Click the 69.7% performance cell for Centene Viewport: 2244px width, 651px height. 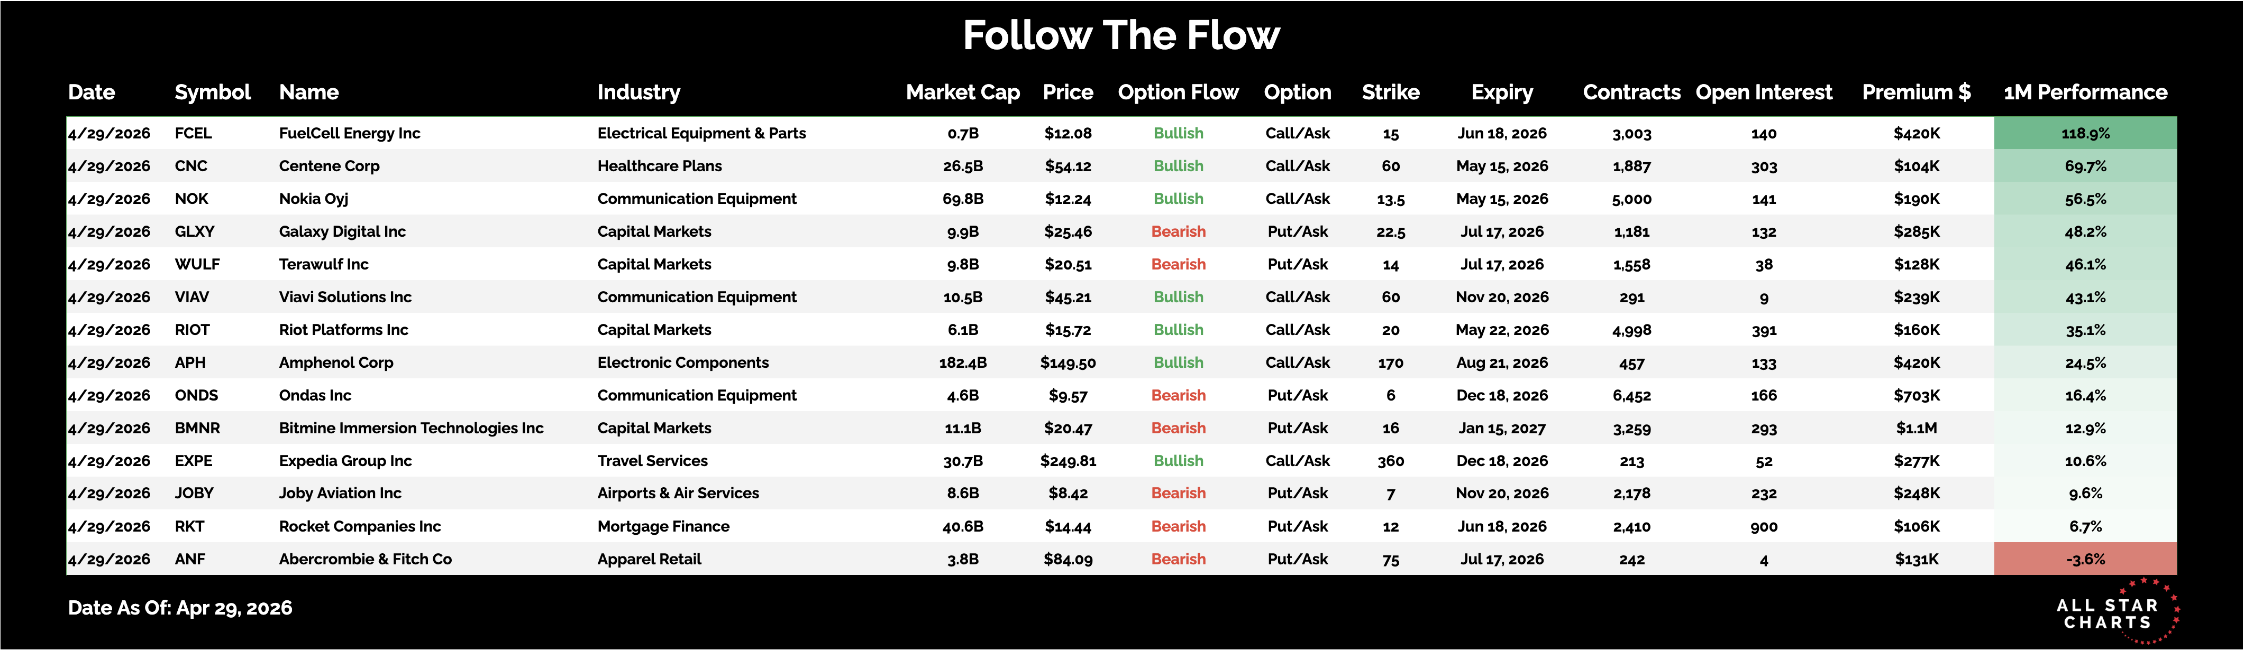pyautogui.click(x=2085, y=166)
